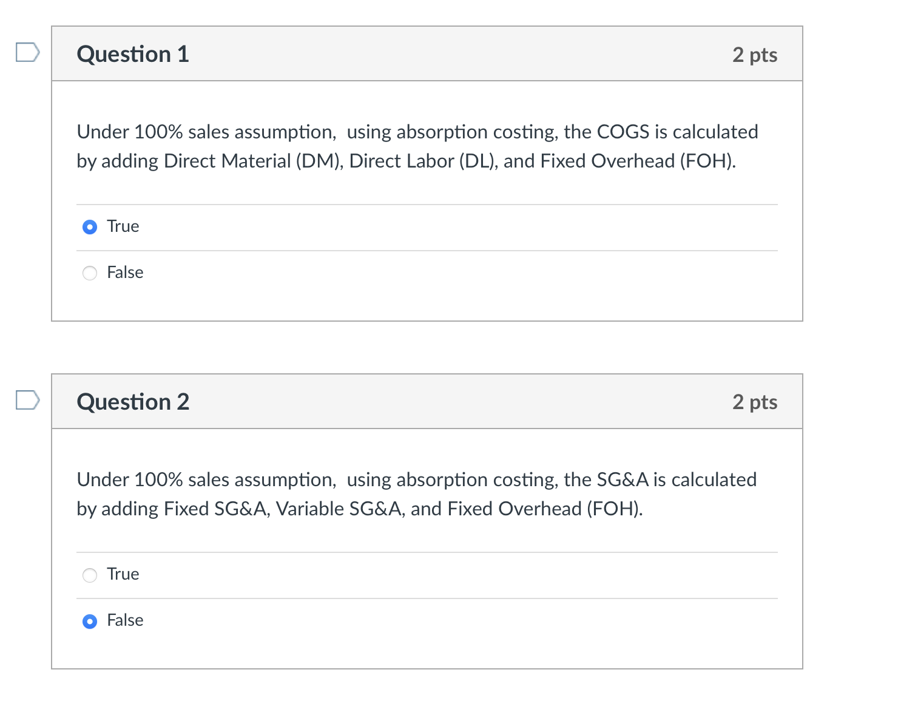
Task: Mark Question 2 for review using its bookmark icon
Action: click(27, 401)
